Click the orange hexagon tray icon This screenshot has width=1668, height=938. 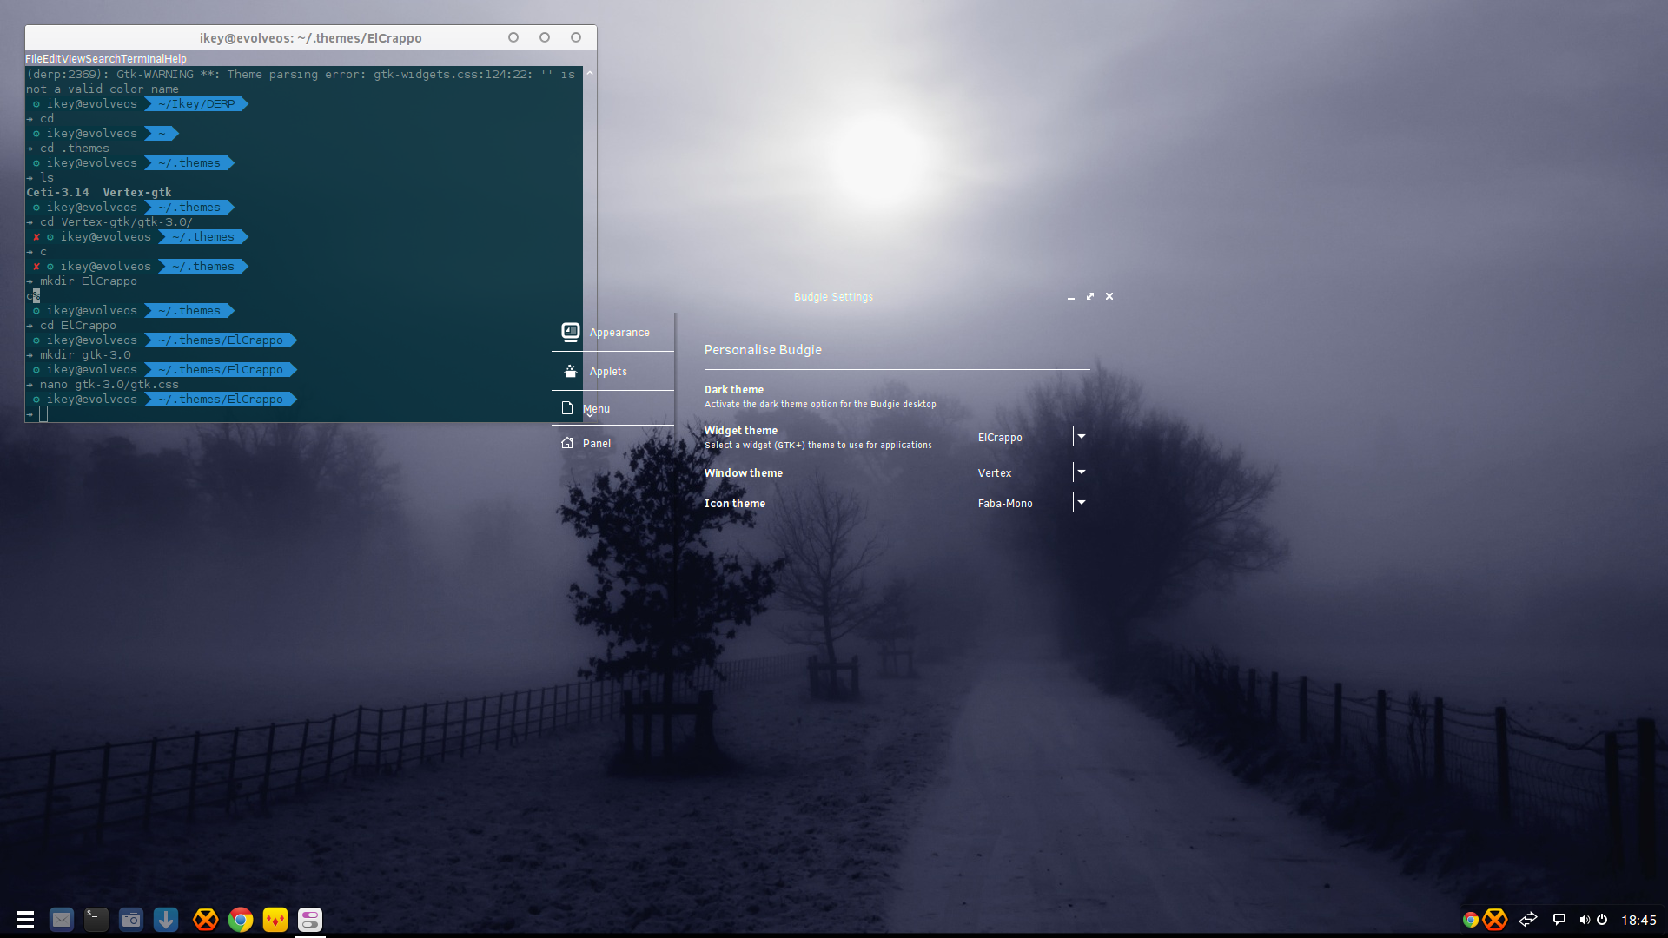point(1495,919)
